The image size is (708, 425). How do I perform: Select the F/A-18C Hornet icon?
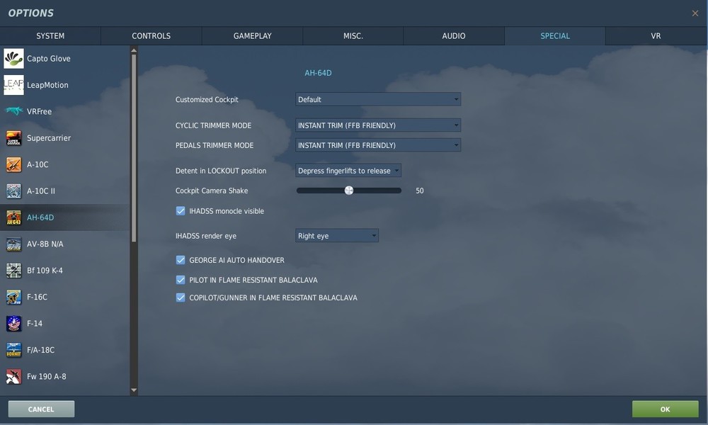[x=13, y=350]
